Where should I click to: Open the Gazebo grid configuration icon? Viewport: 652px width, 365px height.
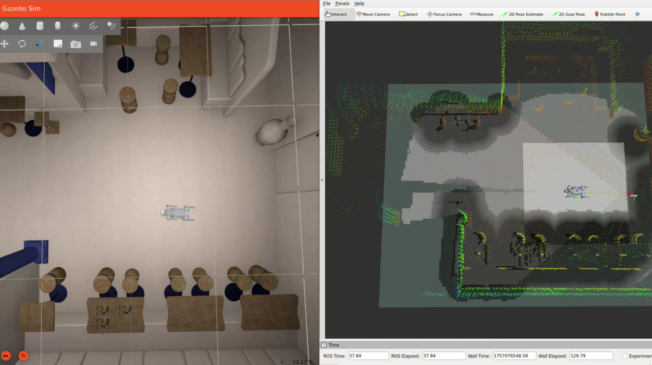click(58, 43)
